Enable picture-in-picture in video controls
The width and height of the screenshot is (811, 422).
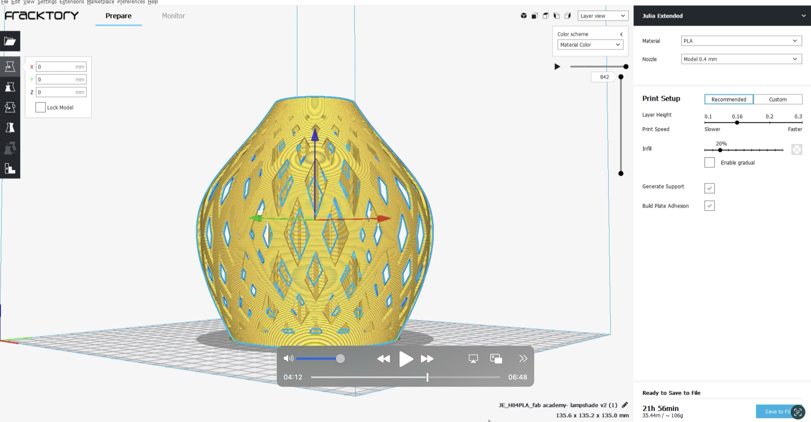point(496,359)
